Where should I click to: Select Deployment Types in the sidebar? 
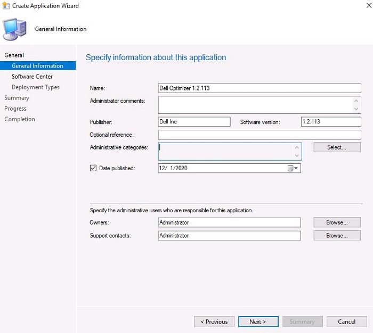pyautogui.click(x=36, y=87)
